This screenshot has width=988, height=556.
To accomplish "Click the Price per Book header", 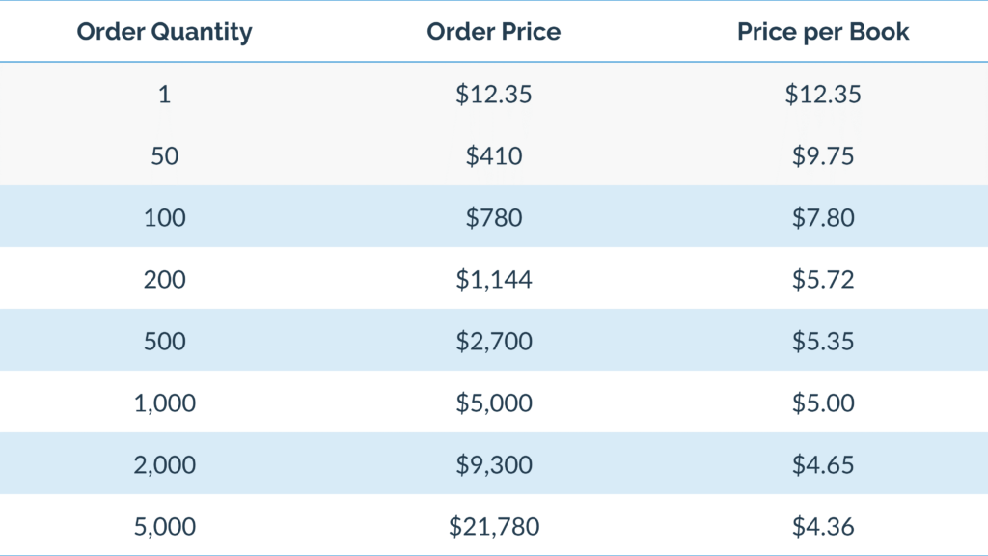I will [823, 32].
